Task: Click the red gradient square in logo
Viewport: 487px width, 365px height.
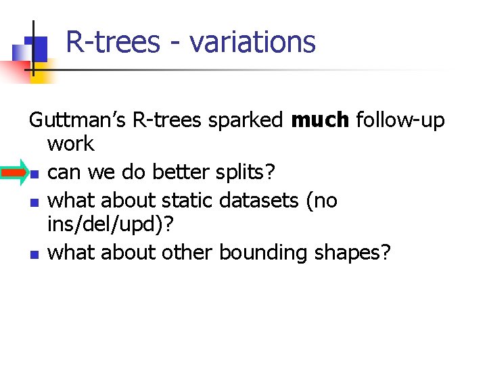Action: 16,72
